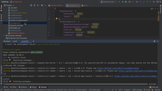The height and width of the screenshot is (91, 162).
Task: Open the run anything window icon beside search
Action: click(x=157, y=2)
